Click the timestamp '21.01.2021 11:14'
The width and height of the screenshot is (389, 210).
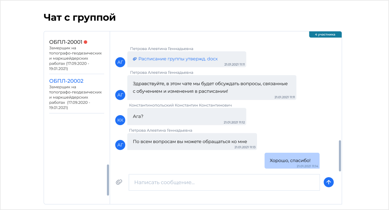(x=307, y=166)
